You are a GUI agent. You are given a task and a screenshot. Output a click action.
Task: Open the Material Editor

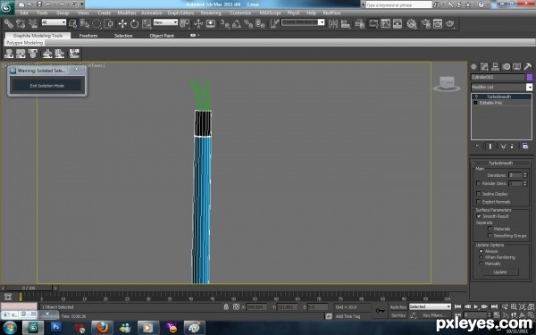pos(412,23)
